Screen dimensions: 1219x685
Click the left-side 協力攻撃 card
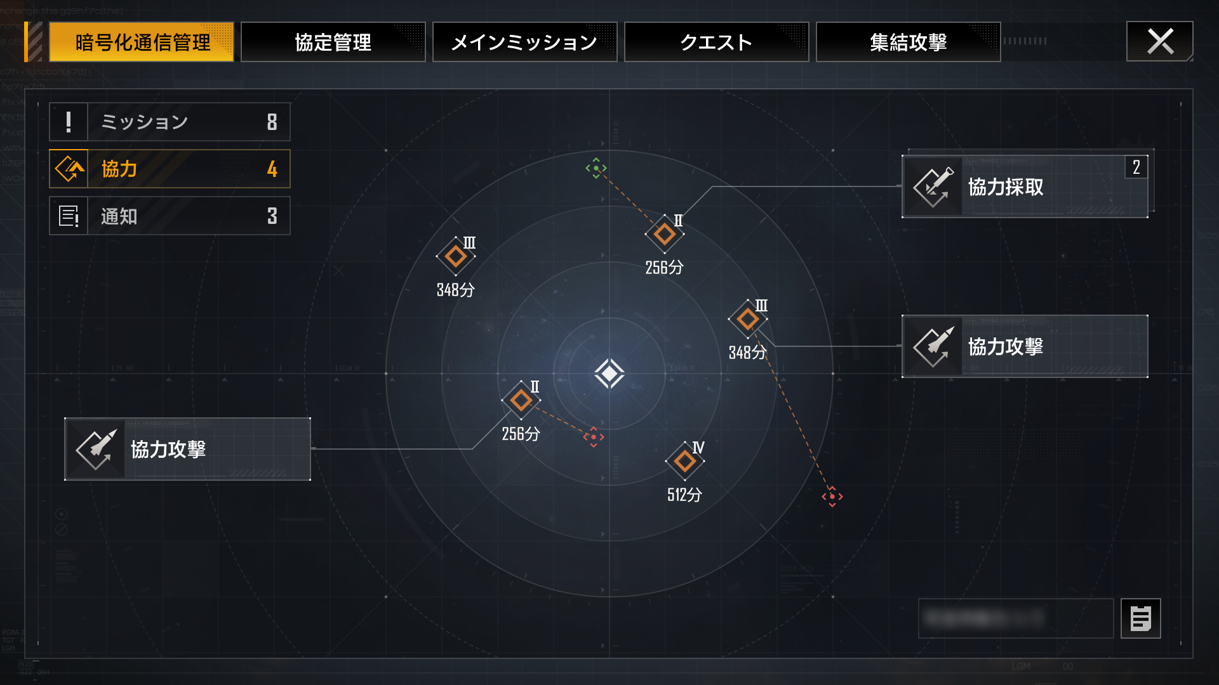187,449
